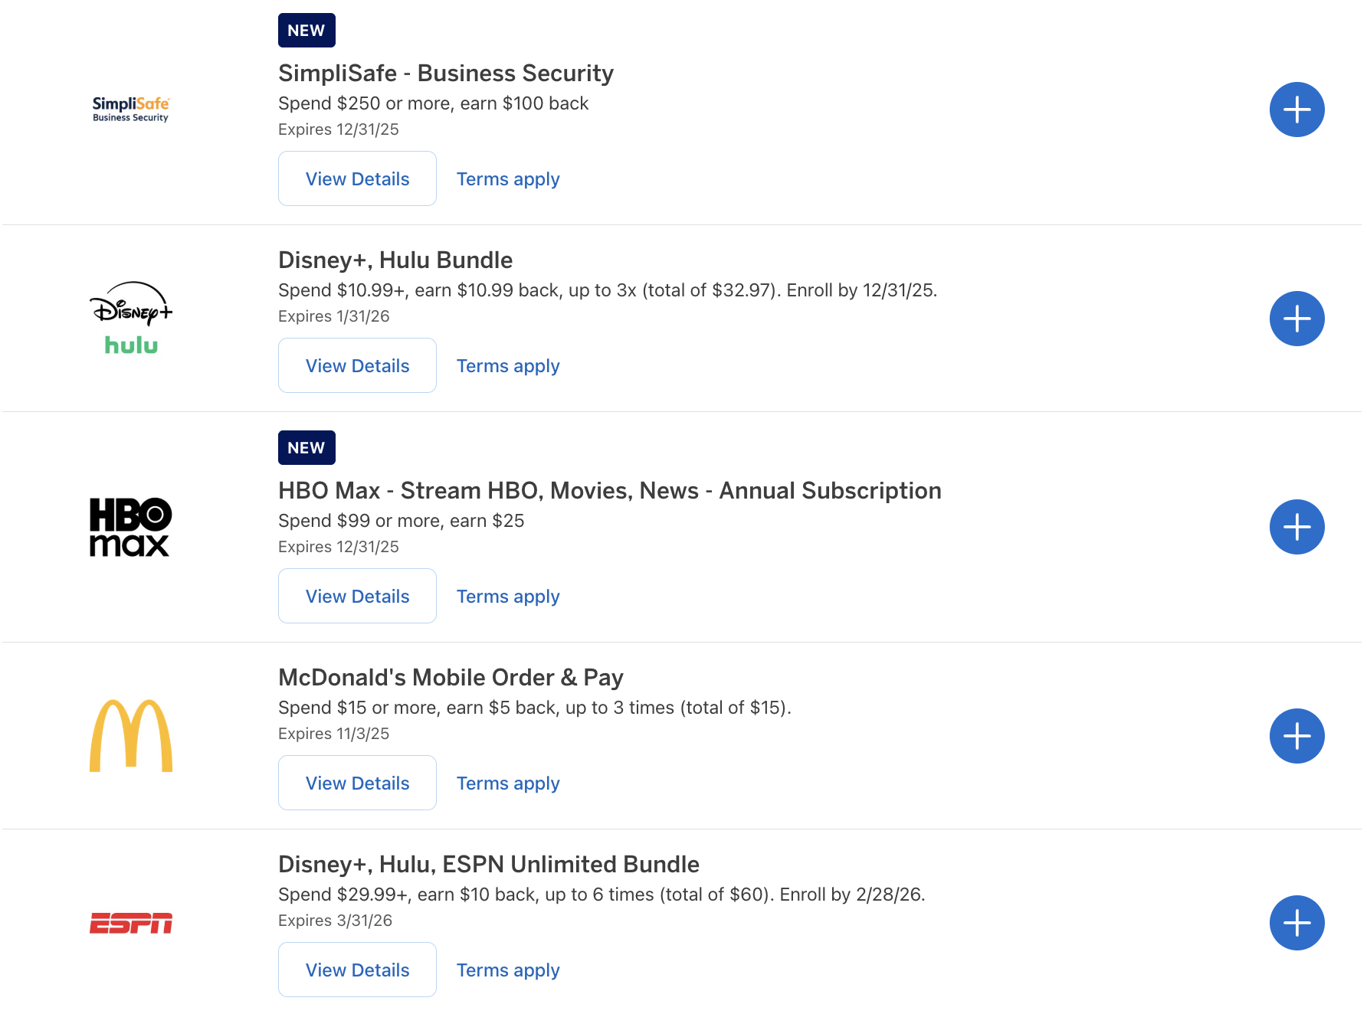Viewport: 1367px width, 1014px height.
Task: Click the SimpliSafe Business Security logo
Action: pos(131,110)
